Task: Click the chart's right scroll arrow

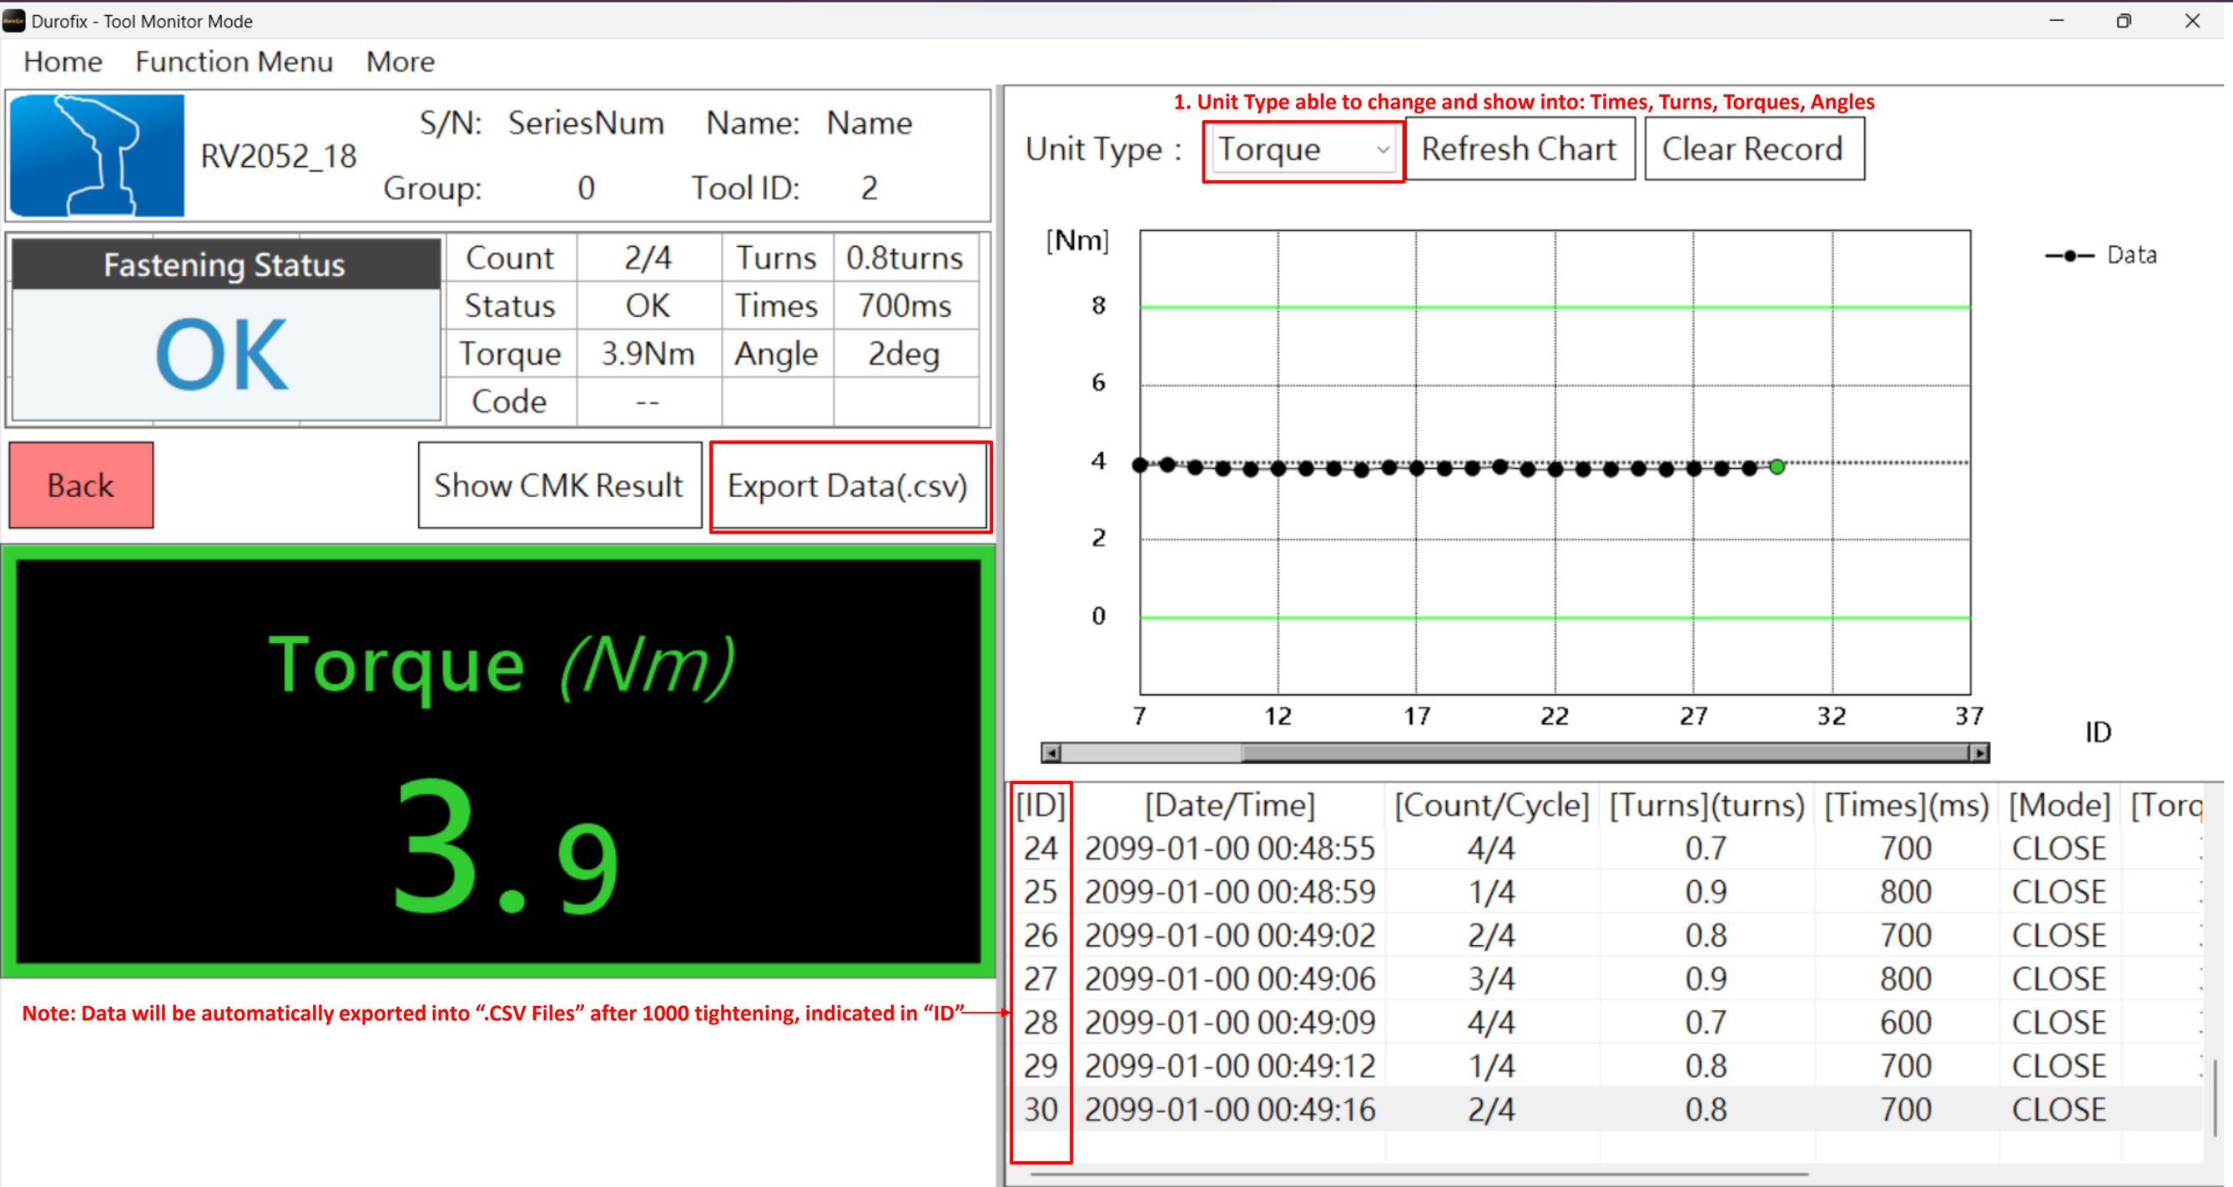Action: click(1979, 753)
